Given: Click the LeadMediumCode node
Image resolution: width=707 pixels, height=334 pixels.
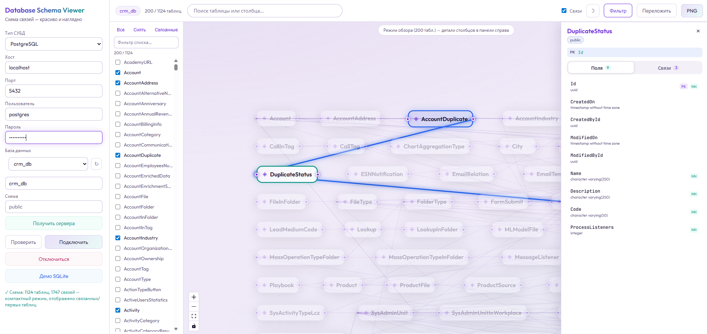Looking at the screenshot, I should coord(289,230).
